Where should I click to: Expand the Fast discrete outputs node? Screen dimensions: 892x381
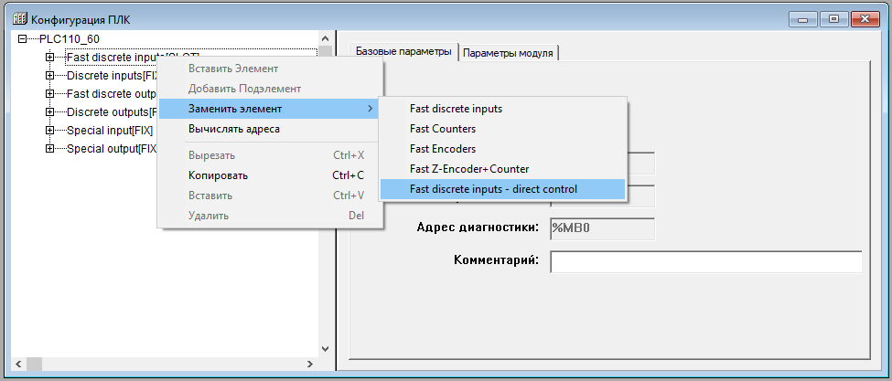click(49, 94)
